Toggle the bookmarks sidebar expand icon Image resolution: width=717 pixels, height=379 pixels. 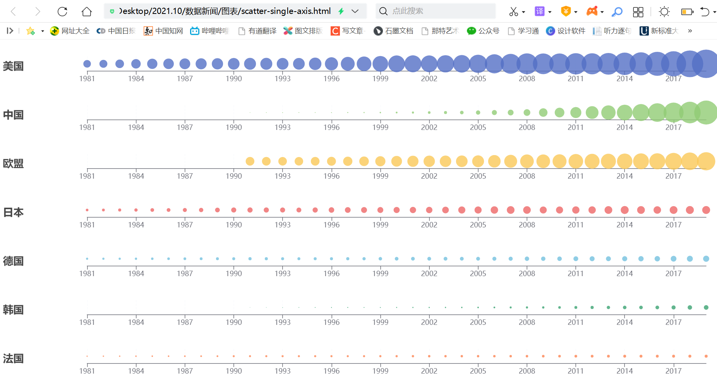(x=10, y=31)
